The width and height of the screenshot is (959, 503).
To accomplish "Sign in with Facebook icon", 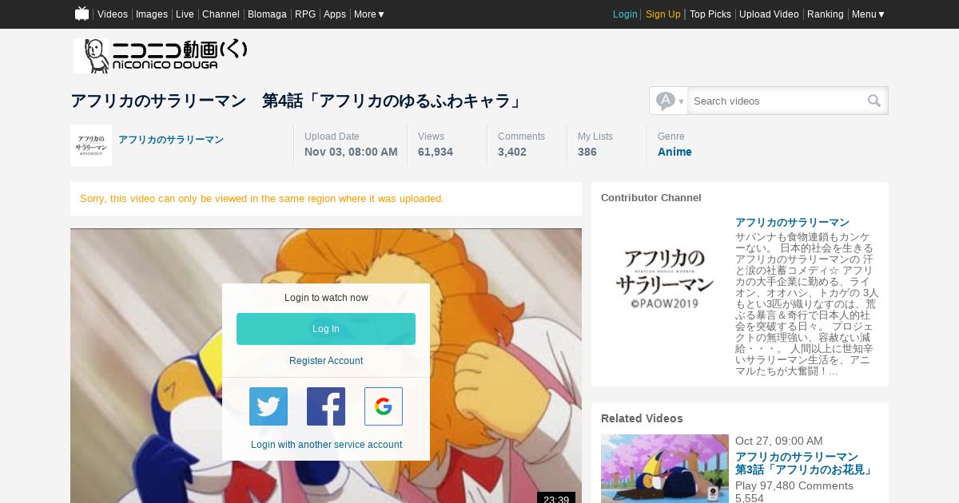I will tap(326, 406).
